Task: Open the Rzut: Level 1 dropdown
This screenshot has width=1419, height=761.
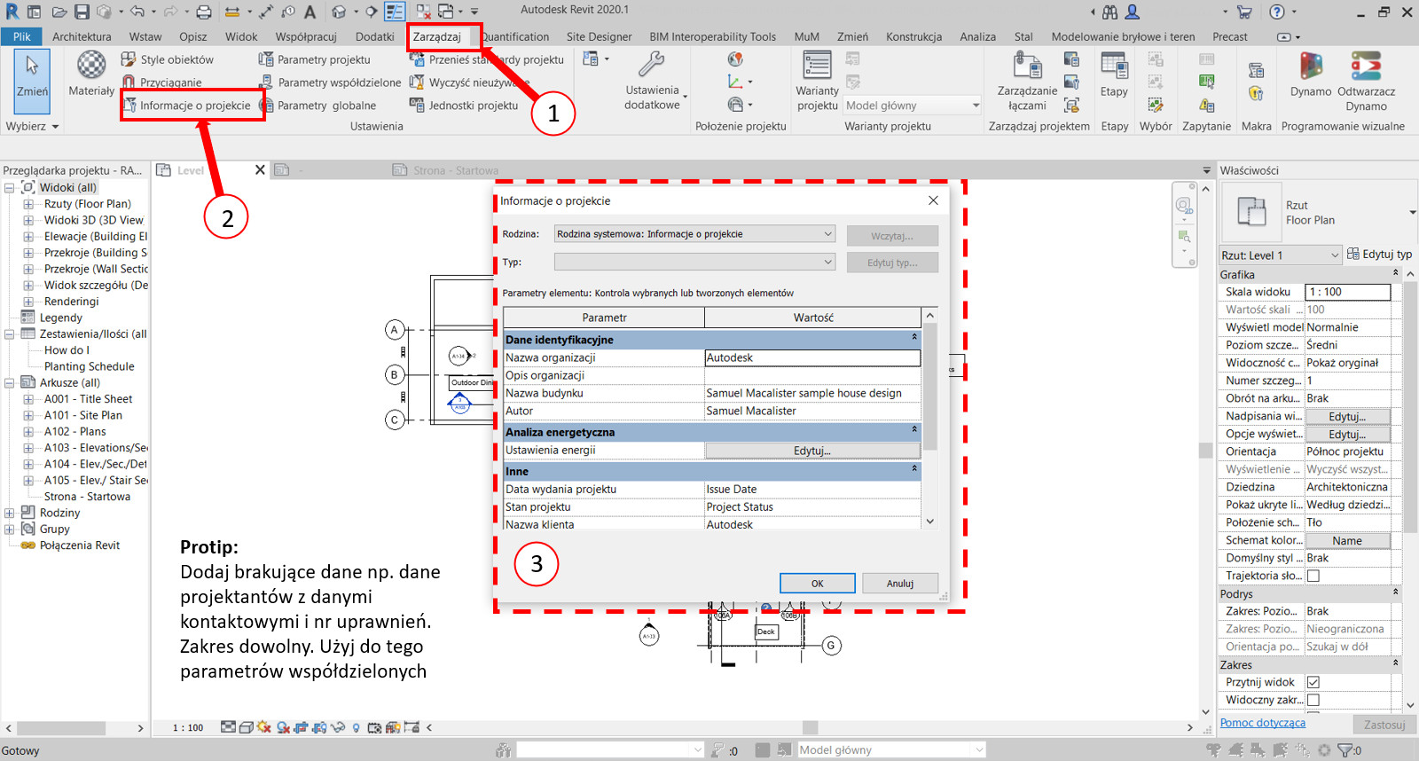Action: tap(1280, 255)
